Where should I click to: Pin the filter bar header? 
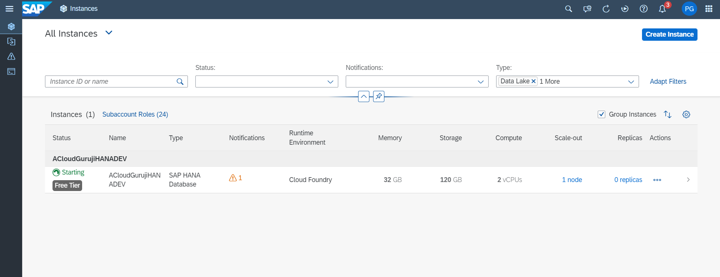coord(379,96)
